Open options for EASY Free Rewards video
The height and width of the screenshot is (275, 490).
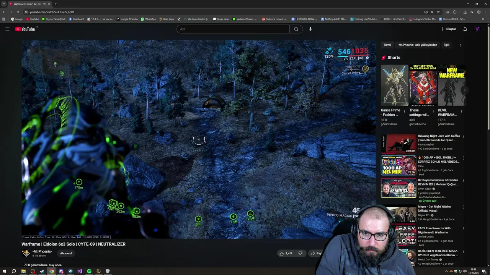tap(464, 228)
